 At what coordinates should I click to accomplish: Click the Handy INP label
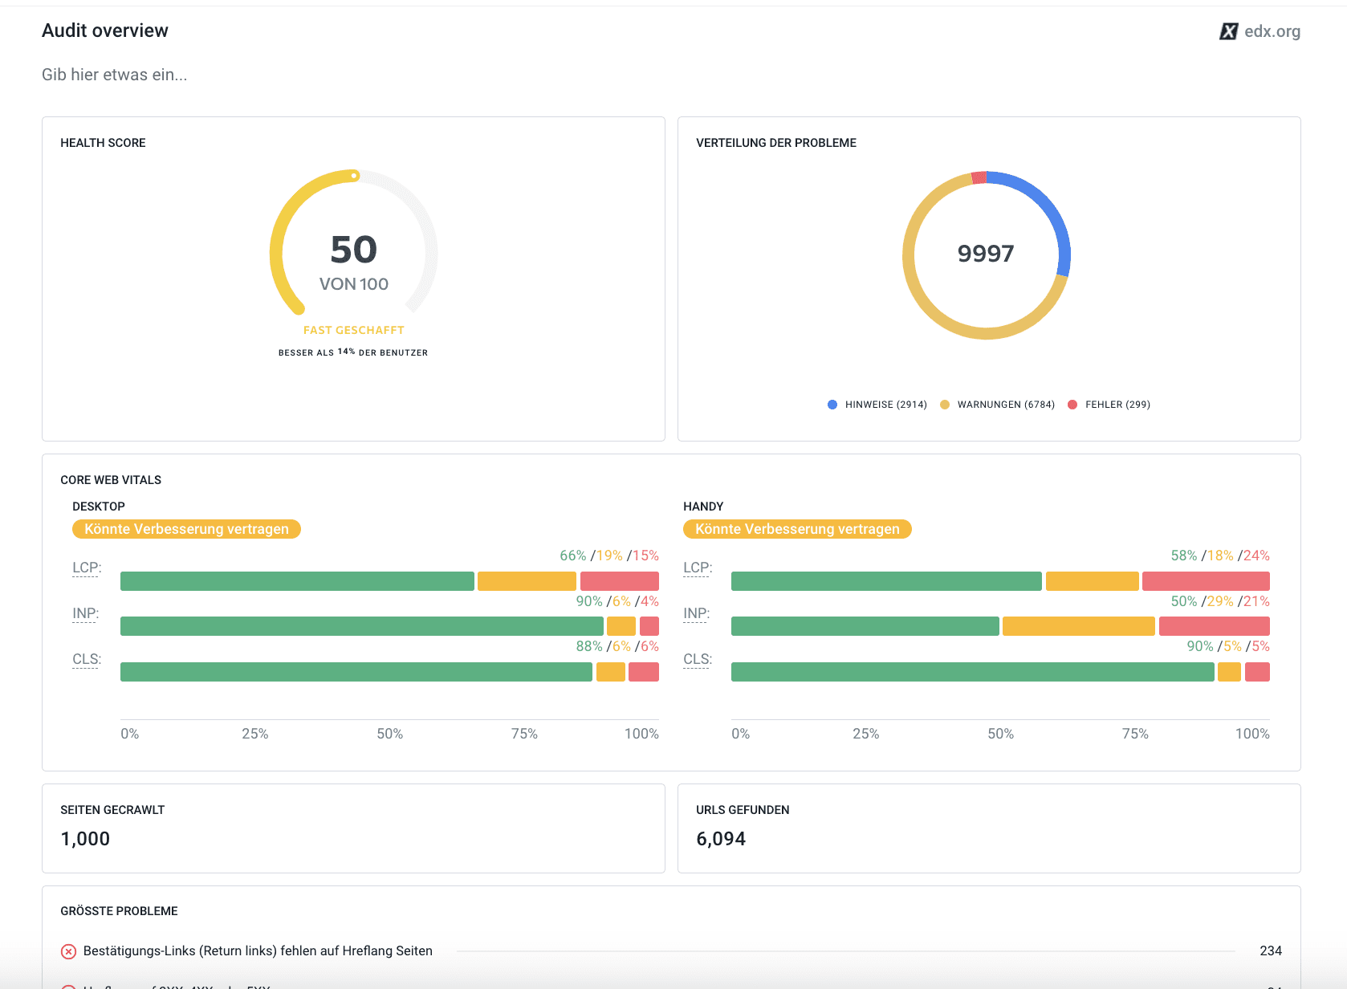pos(696,613)
